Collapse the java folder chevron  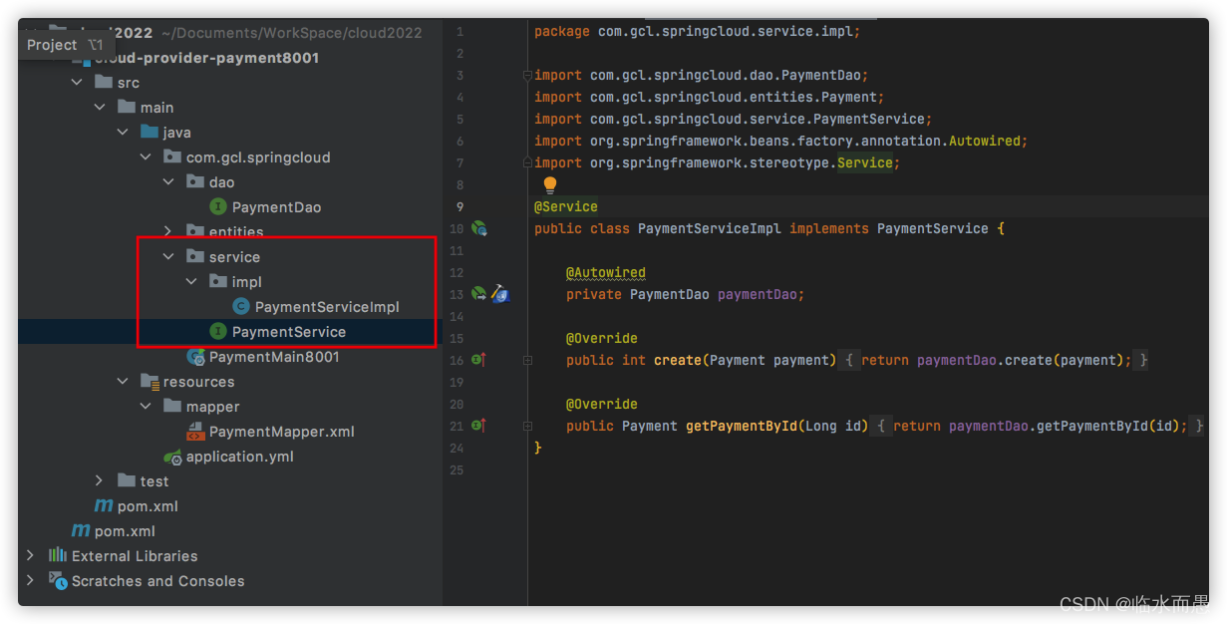[x=123, y=133]
